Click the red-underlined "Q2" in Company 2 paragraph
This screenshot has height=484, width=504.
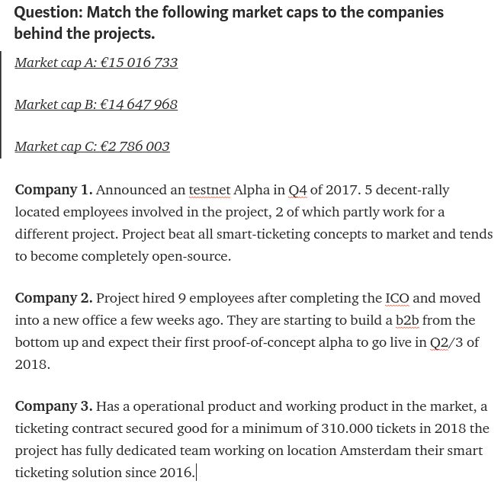439,342
